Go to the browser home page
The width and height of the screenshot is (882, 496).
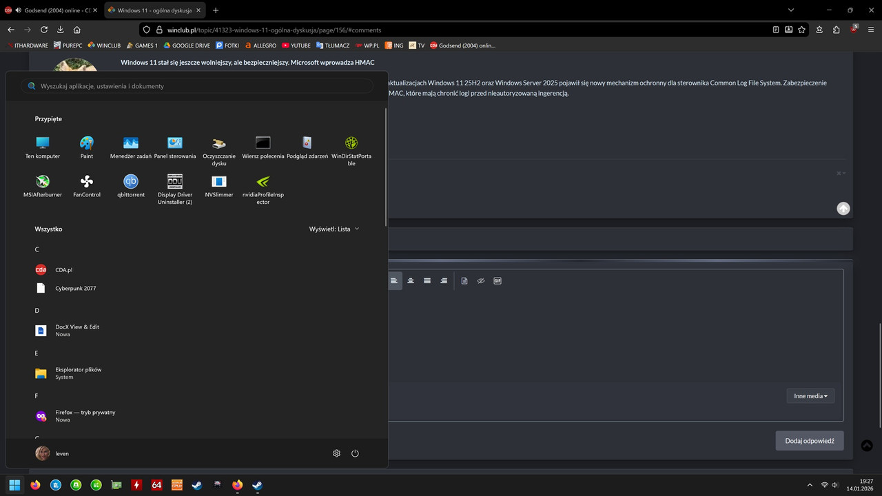point(77,30)
